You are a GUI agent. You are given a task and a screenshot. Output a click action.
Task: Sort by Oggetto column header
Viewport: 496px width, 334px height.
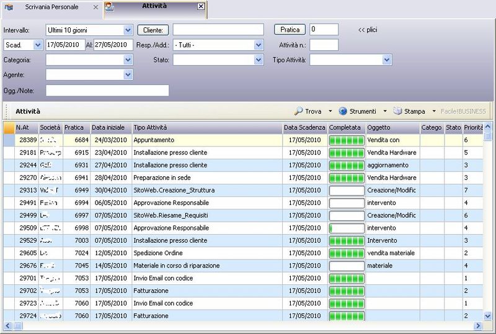pyautogui.click(x=393, y=127)
